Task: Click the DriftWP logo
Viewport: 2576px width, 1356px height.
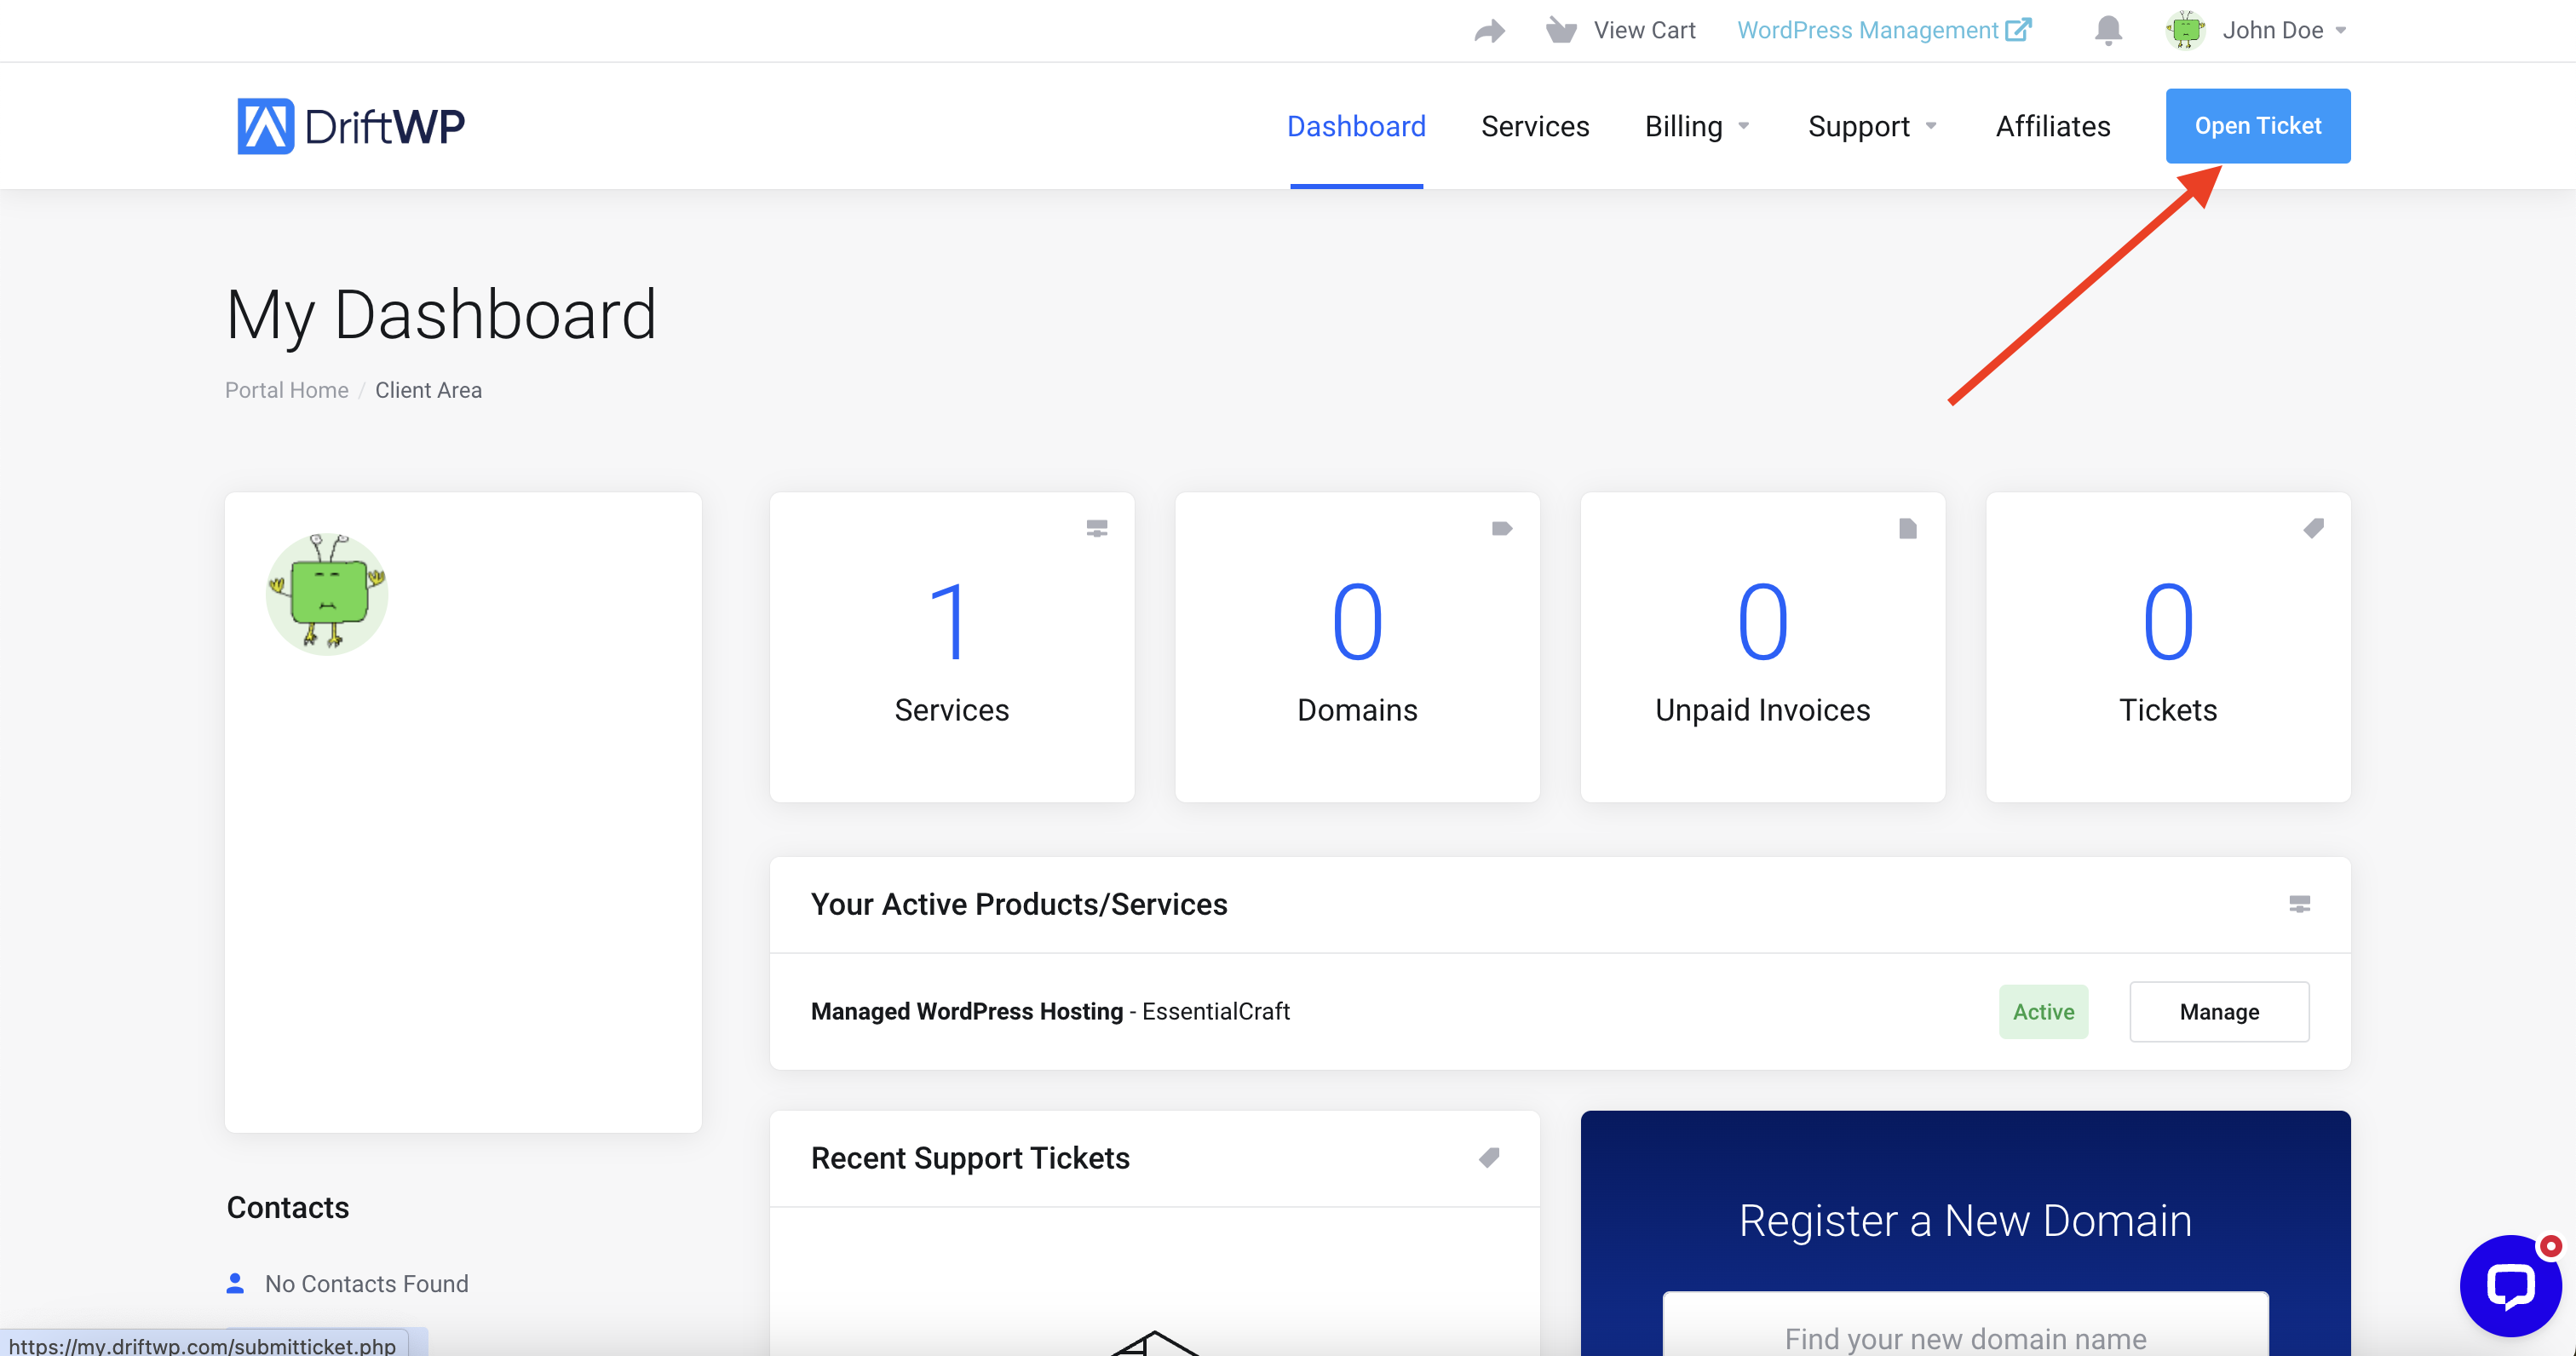Action: 350,126
